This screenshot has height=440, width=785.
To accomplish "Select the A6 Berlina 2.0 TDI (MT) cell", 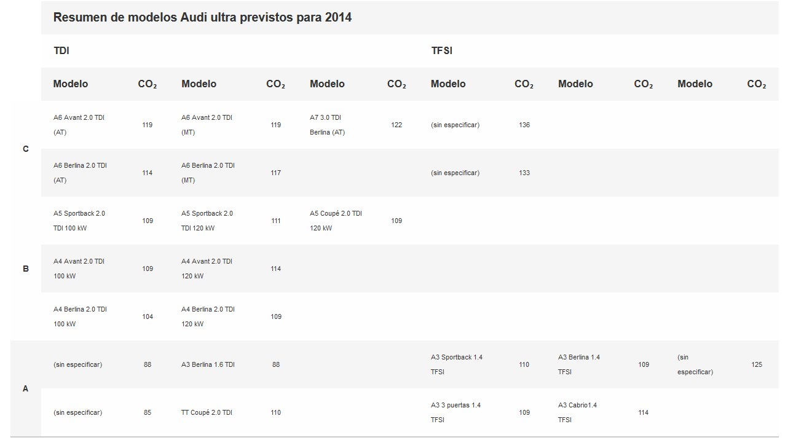I will click(208, 173).
